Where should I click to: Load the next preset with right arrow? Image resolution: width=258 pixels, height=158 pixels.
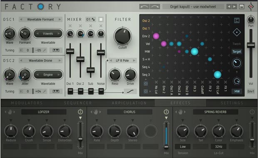click(234, 7)
